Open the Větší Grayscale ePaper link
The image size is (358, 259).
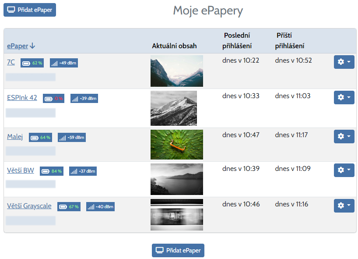[29, 206]
